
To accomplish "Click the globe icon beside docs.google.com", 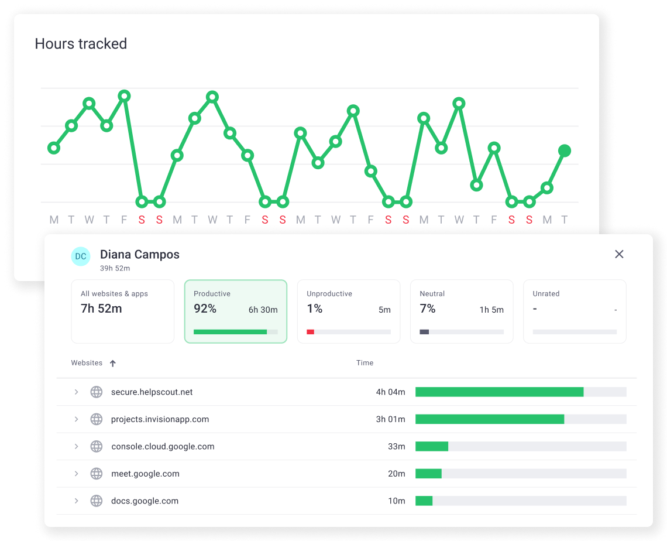I will tap(97, 501).
